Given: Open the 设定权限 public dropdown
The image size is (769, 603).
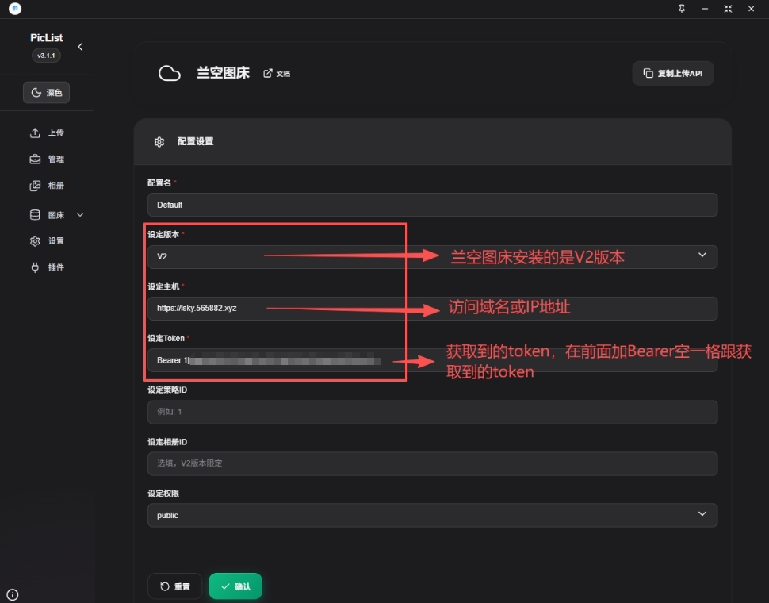Looking at the screenshot, I should coord(432,515).
